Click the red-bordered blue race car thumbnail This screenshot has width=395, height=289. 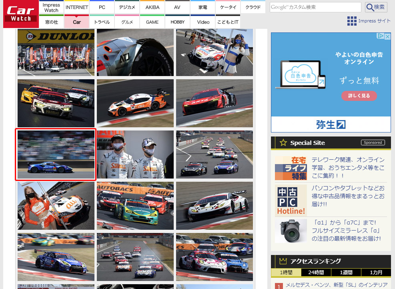coord(55,154)
